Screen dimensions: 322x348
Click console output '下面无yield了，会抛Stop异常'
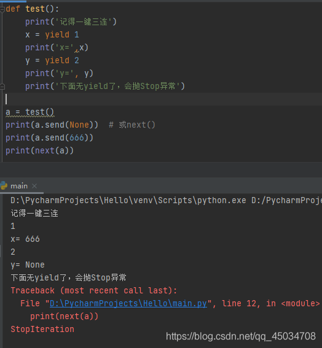coord(68,277)
